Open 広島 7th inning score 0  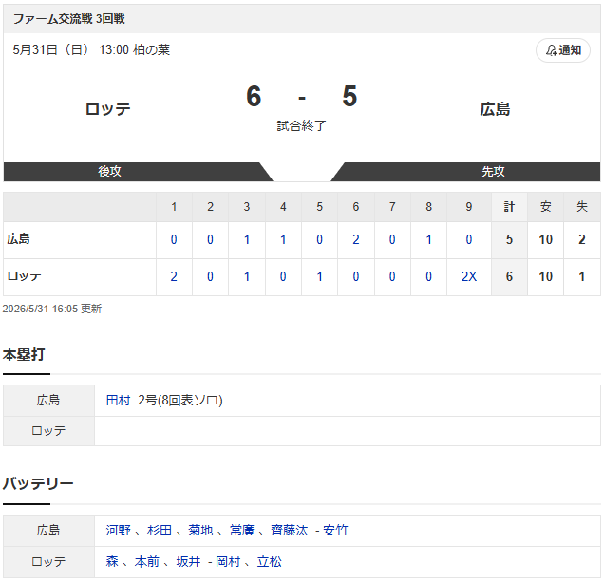click(392, 239)
